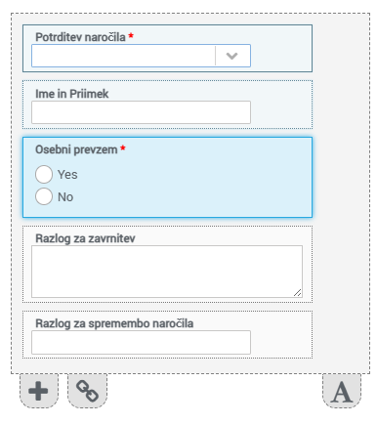Select the highlighted Osebni prevzem field block

pos(167,177)
